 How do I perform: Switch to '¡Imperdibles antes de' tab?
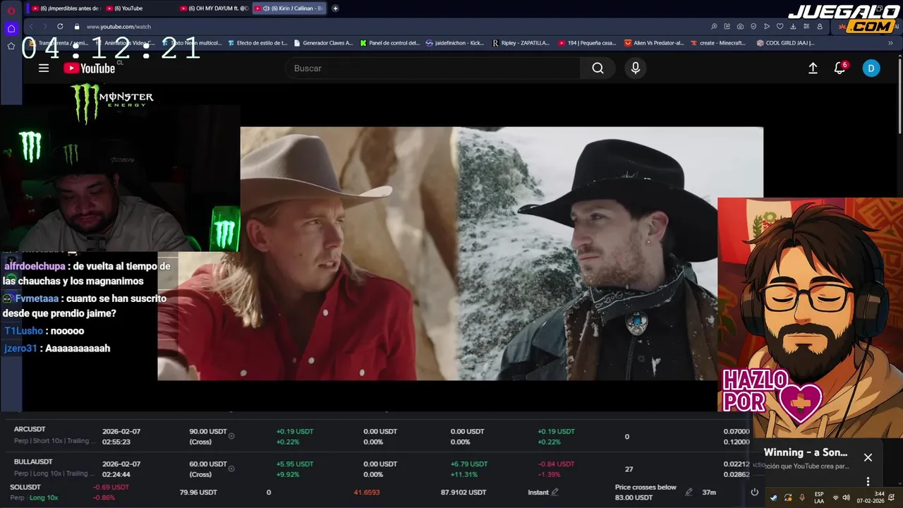pyautogui.click(x=66, y=8)
